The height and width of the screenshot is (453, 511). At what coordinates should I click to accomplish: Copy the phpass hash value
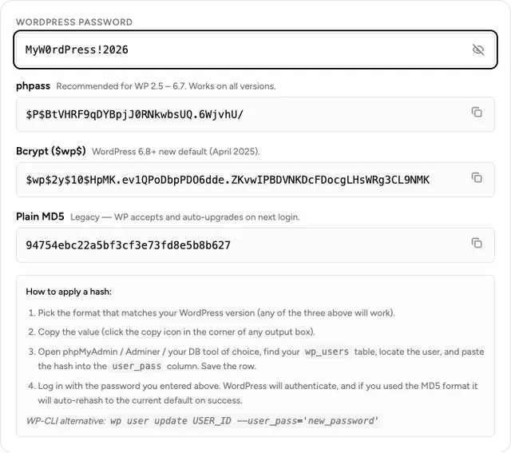(477, 112)
